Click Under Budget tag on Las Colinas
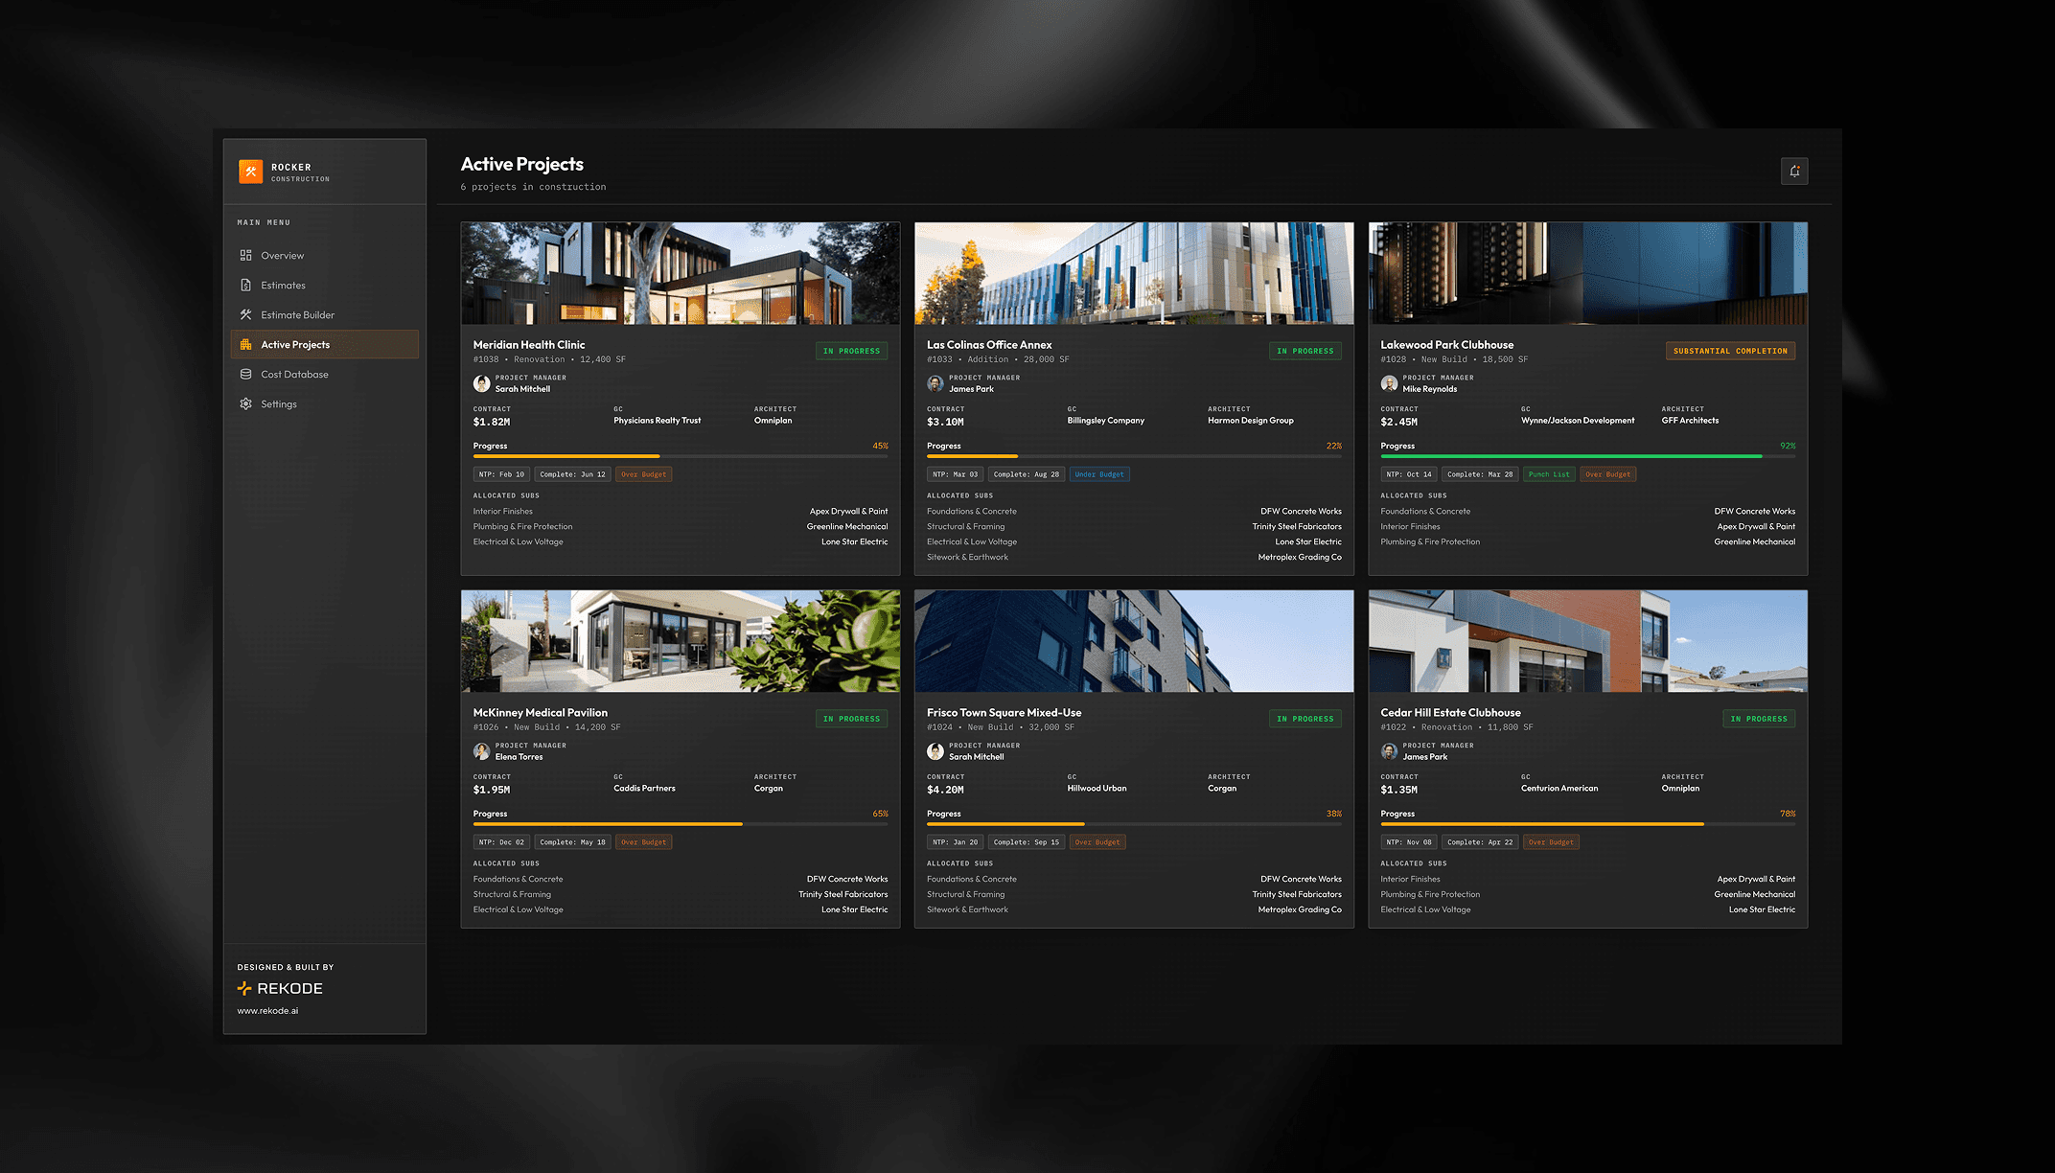 [x=1099, y=474]
